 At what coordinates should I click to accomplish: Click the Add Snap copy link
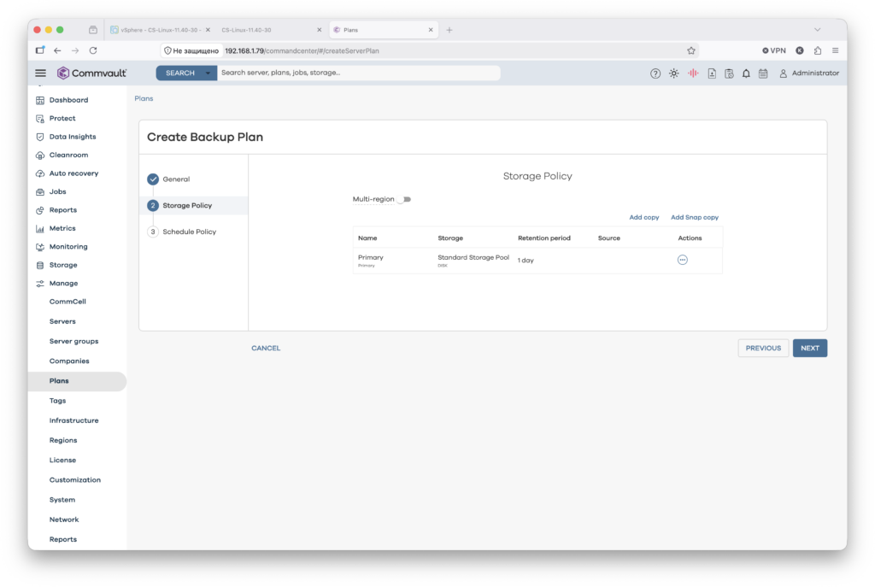pos(695,218)
